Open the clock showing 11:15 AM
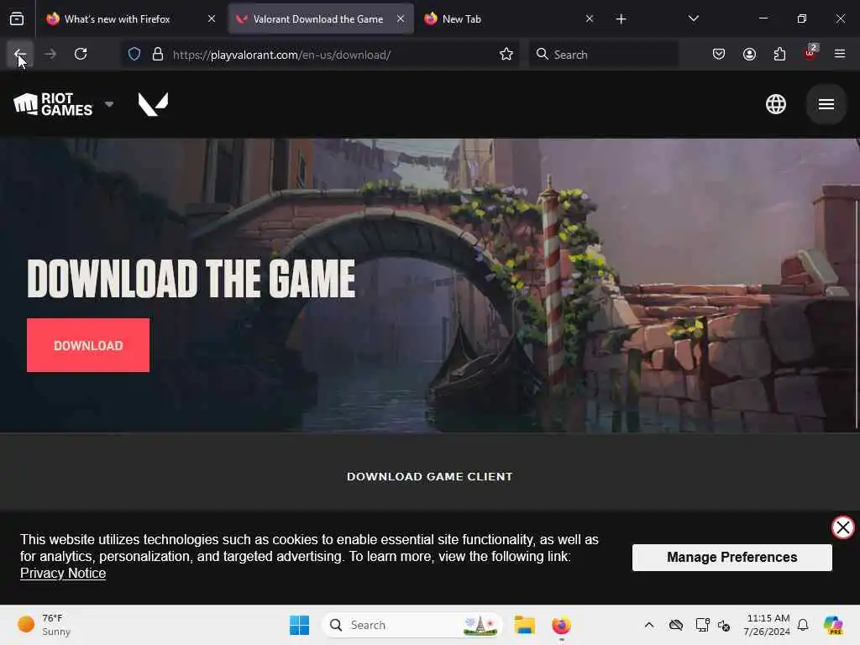The height and width of the screenshot is (645, 860). point(767,625)
